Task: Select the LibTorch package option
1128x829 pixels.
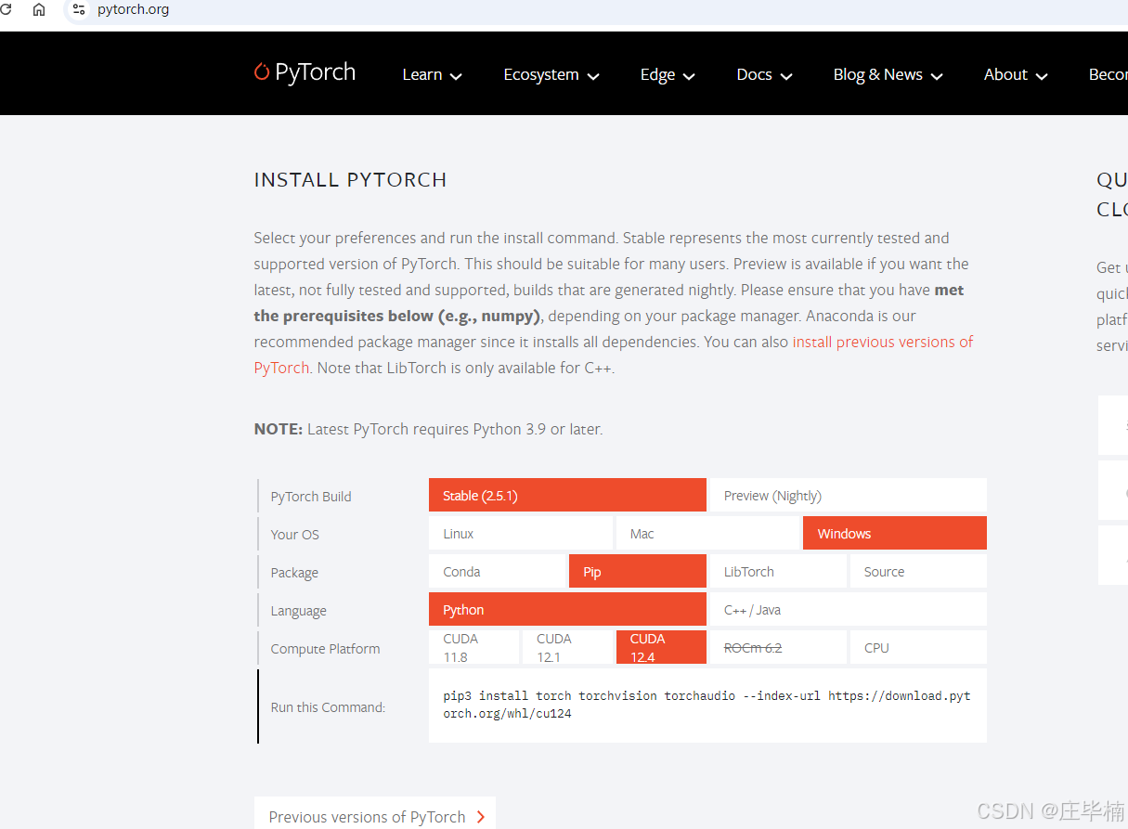Action: pos(778,572)
